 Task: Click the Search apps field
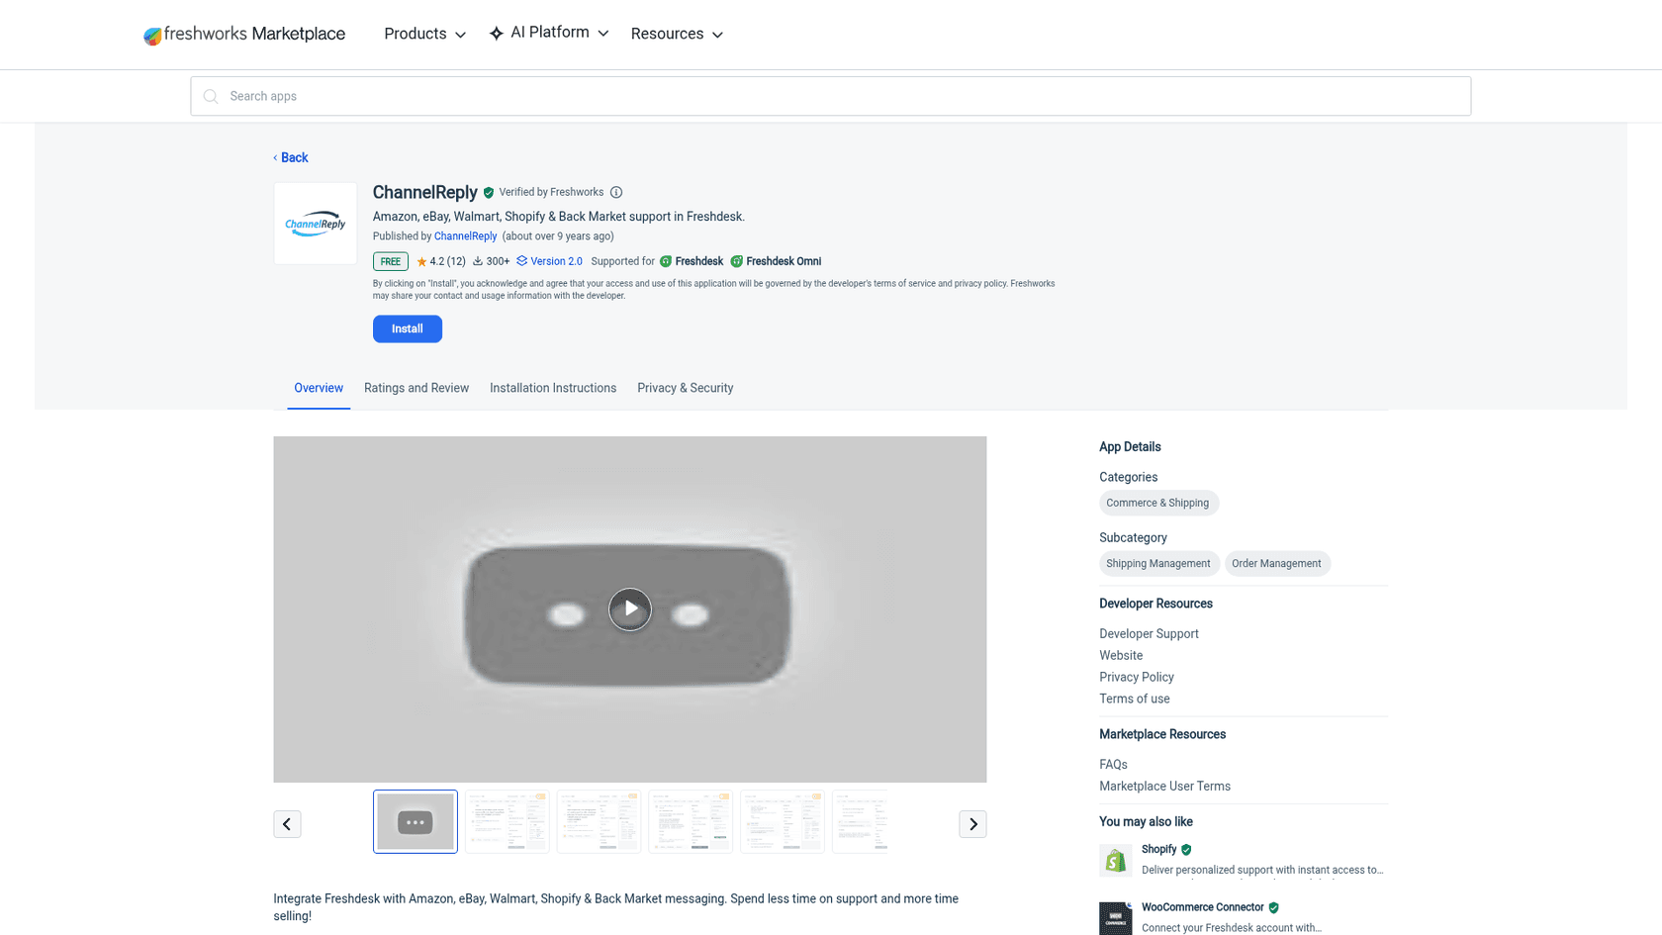pyautogui.click(x=831, y=97)
